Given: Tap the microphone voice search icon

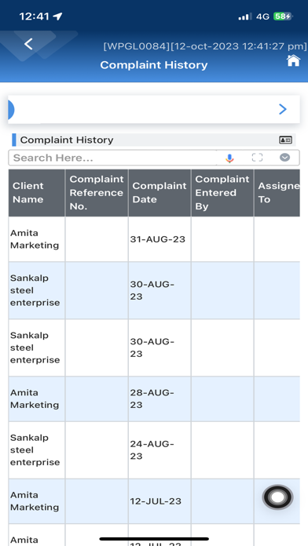Looking at the screenshot, I should [x=229, y=158].
